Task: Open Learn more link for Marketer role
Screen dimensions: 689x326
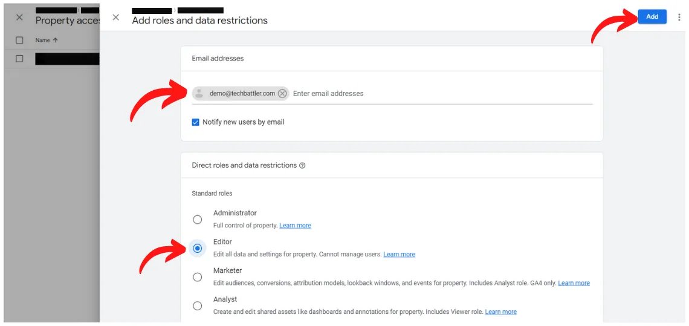Action: pos(574,283)
